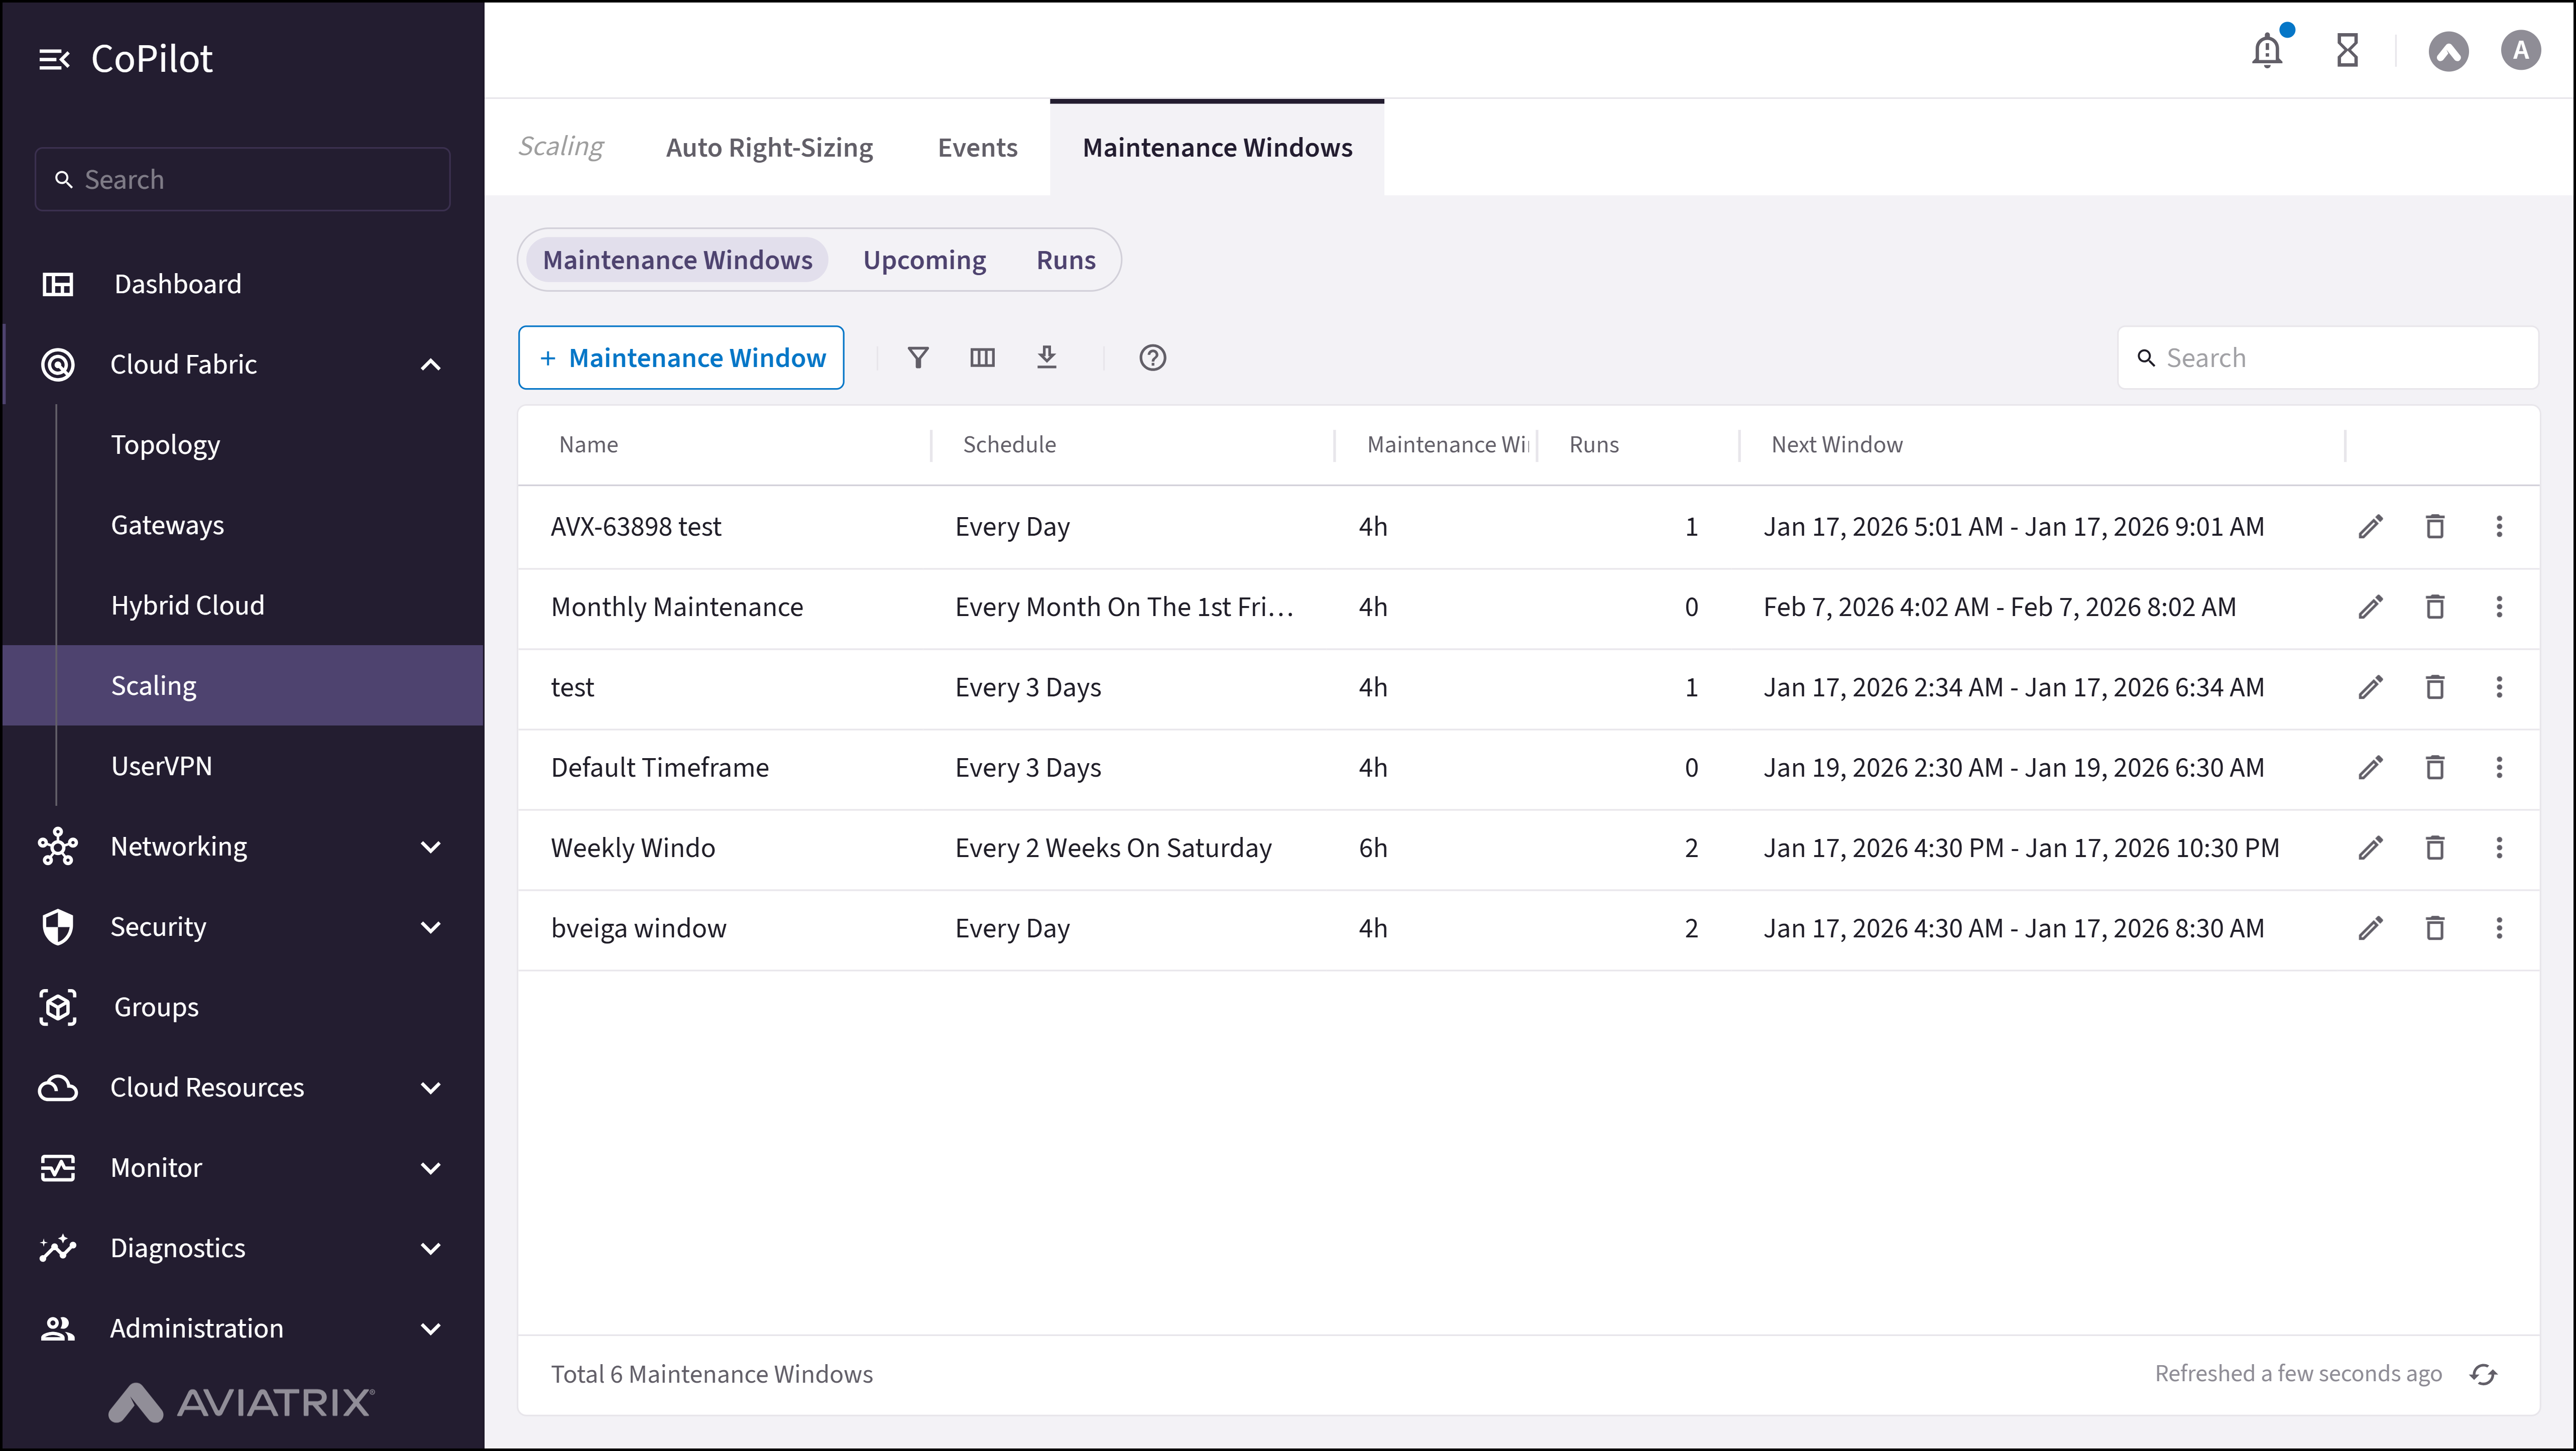
Task: Open the three-dot menu for Weekly Windo
Action: tap(2499, 847)
